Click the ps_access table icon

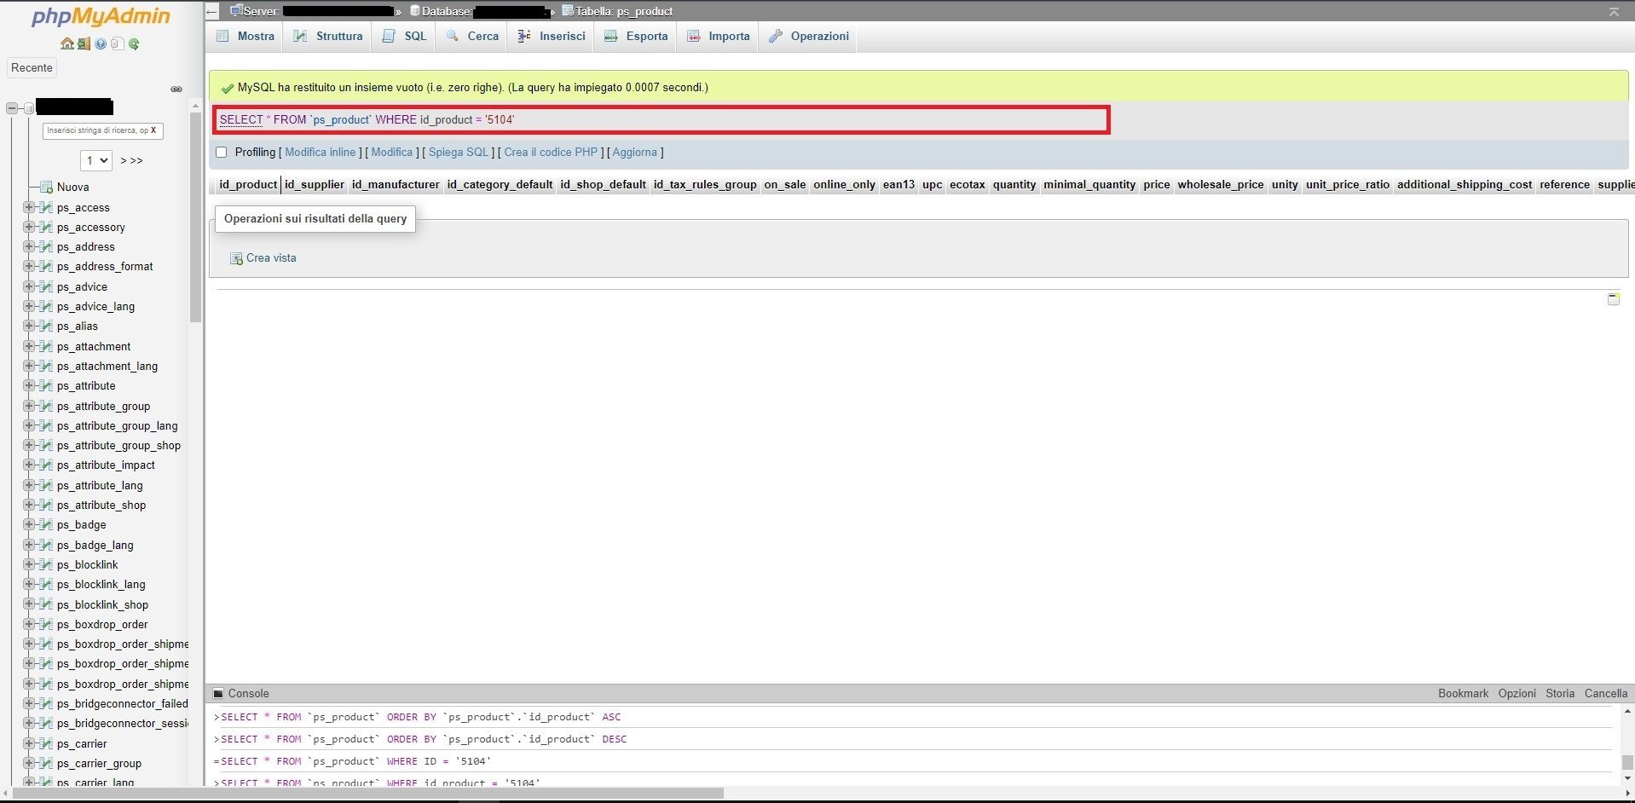pos(46,207)
